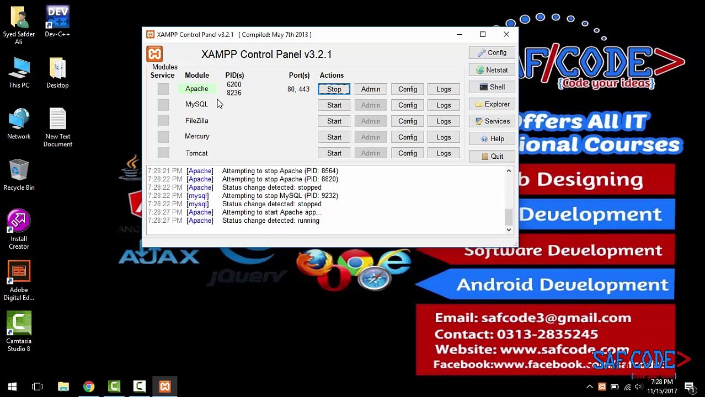Open FileZilla Config menu
705x397 pixels.
click(408, 121)
